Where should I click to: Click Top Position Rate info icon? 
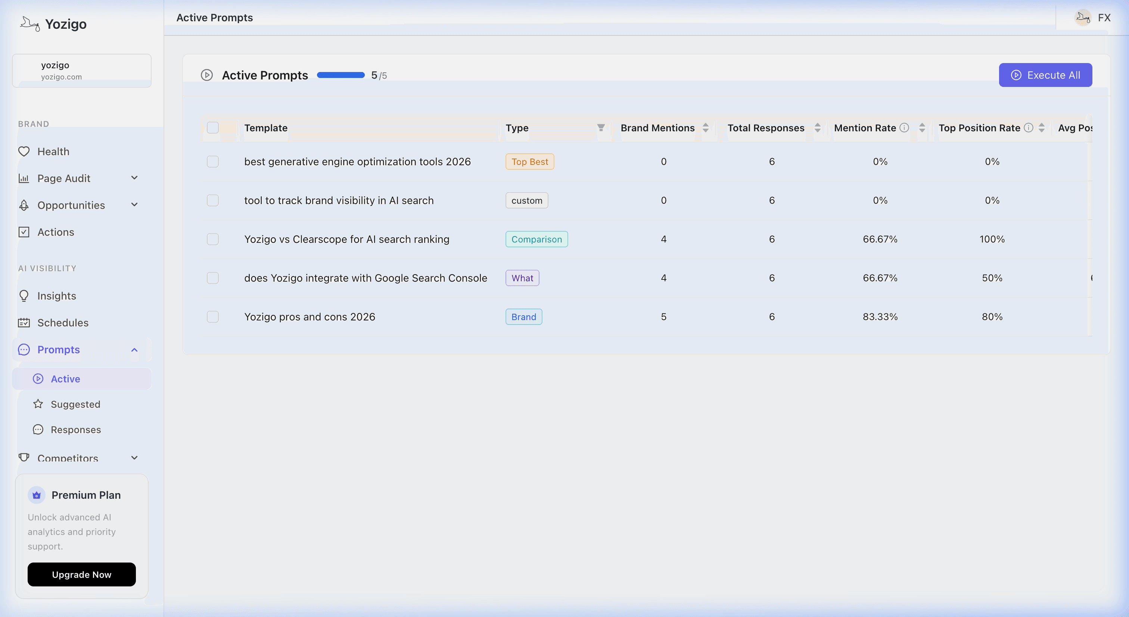pos(1028,128)
